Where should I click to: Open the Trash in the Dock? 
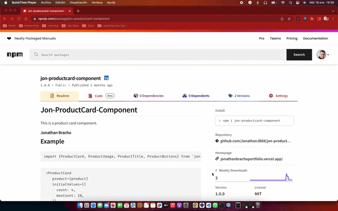click(258, 205)
